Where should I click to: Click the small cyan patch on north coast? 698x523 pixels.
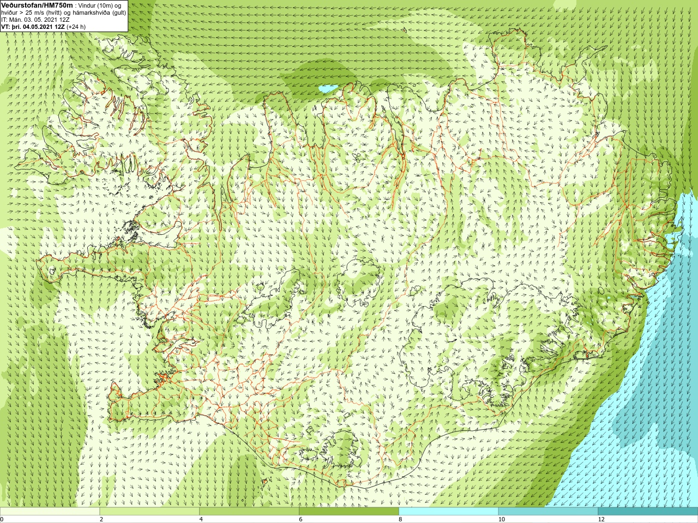[329, 88]
